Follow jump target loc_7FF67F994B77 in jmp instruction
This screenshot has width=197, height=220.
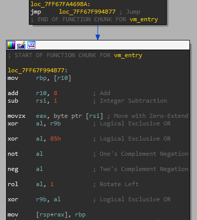click(x=87, y=12)
